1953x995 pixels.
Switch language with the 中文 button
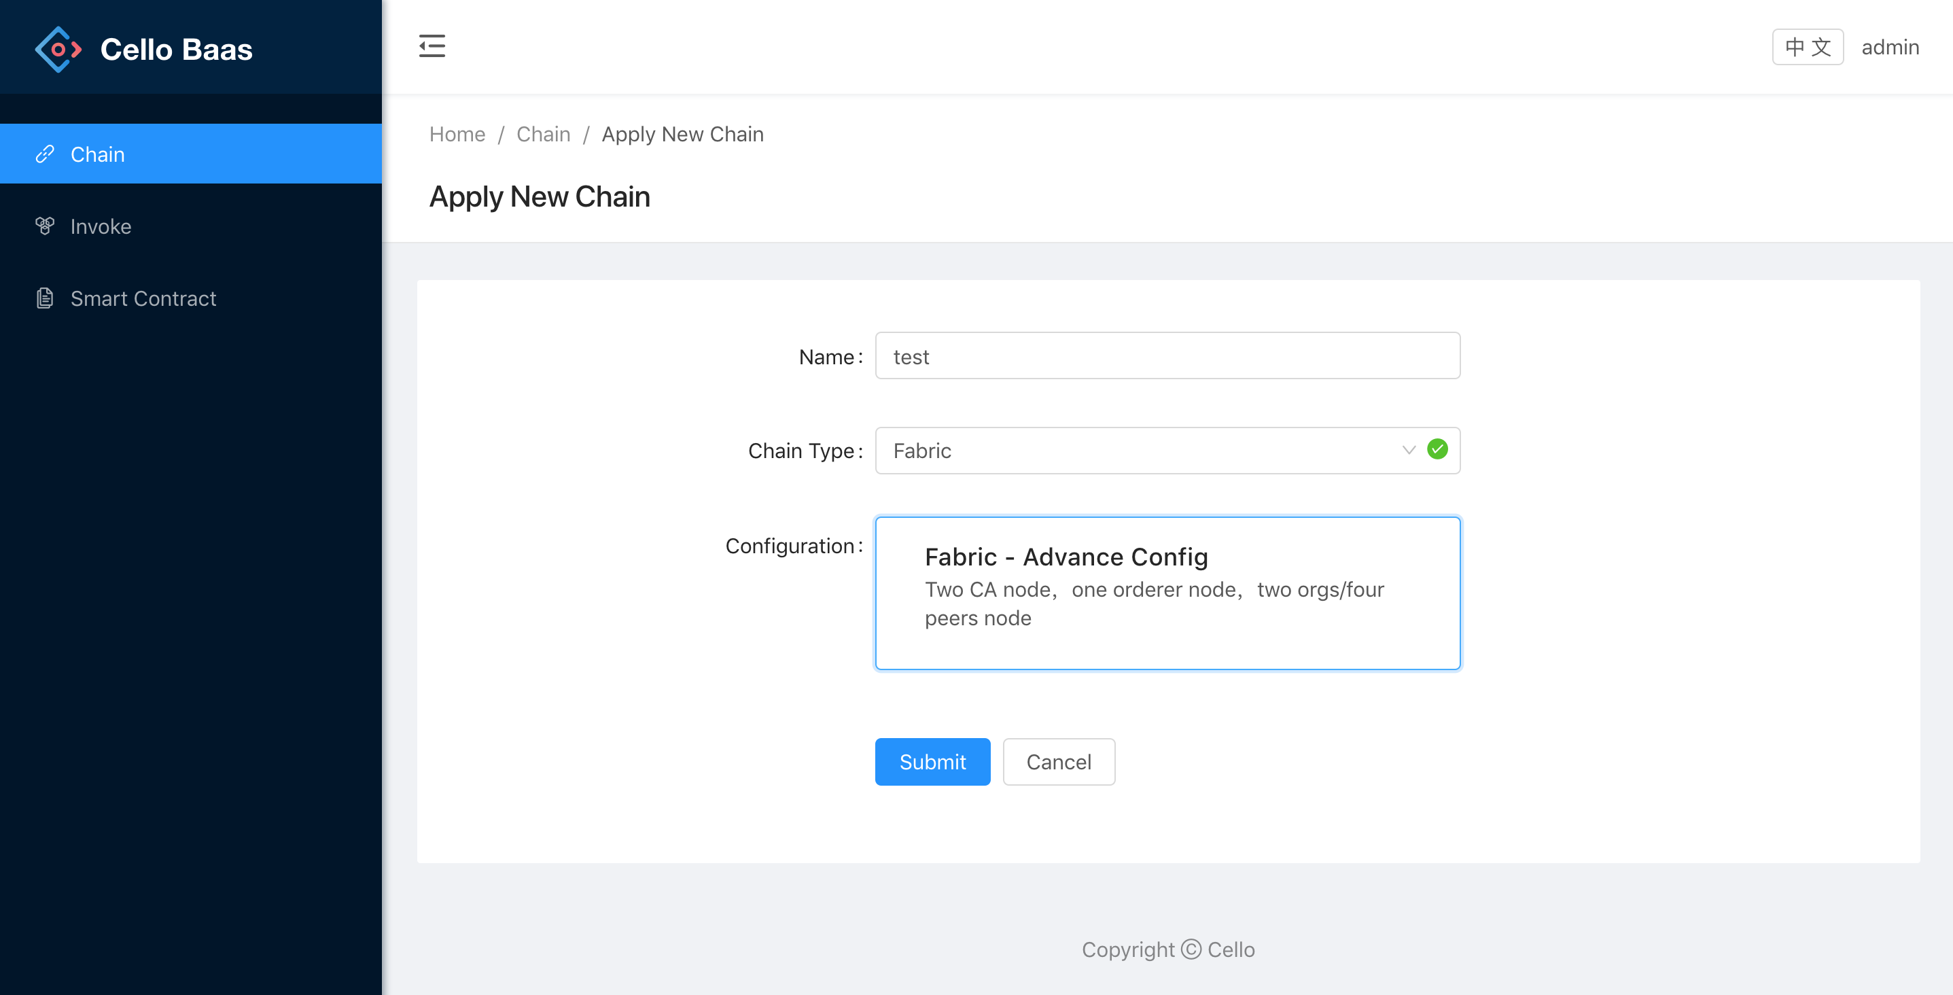coord(1808,47)
